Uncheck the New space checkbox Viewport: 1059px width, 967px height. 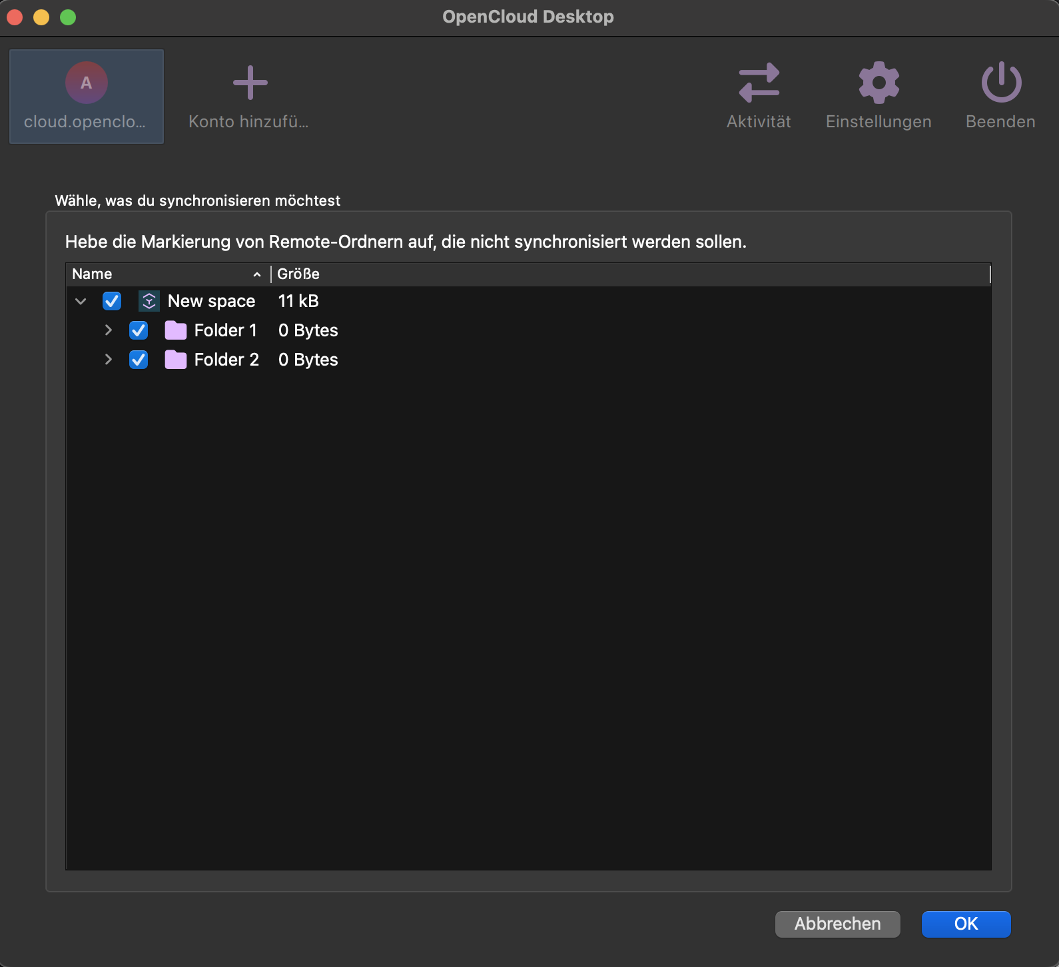112,301
